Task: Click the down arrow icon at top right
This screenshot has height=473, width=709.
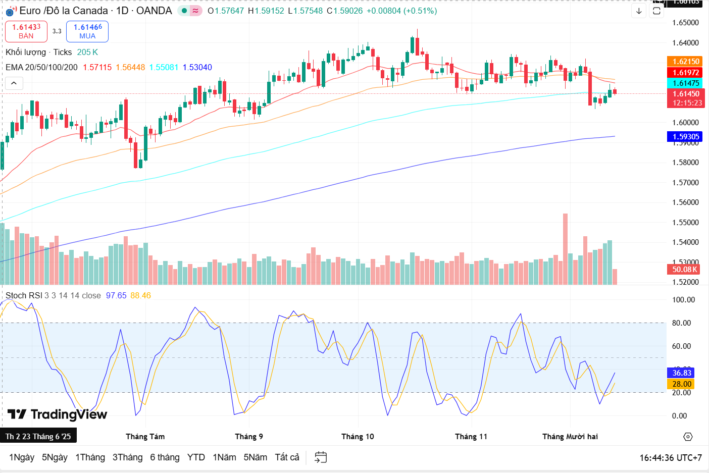Action: [639, 11]
